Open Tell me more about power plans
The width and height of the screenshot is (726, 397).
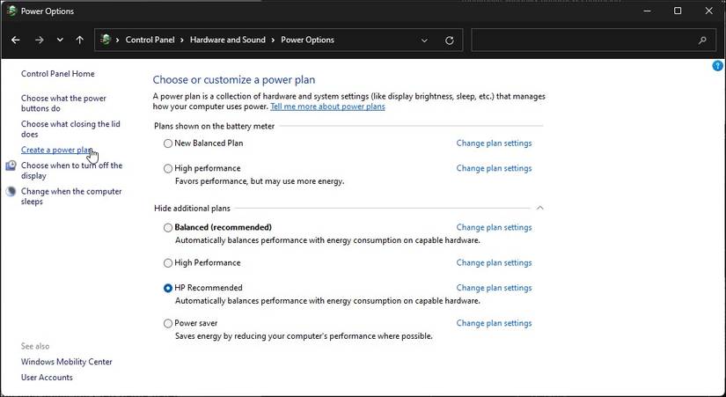tap(327, 107)
